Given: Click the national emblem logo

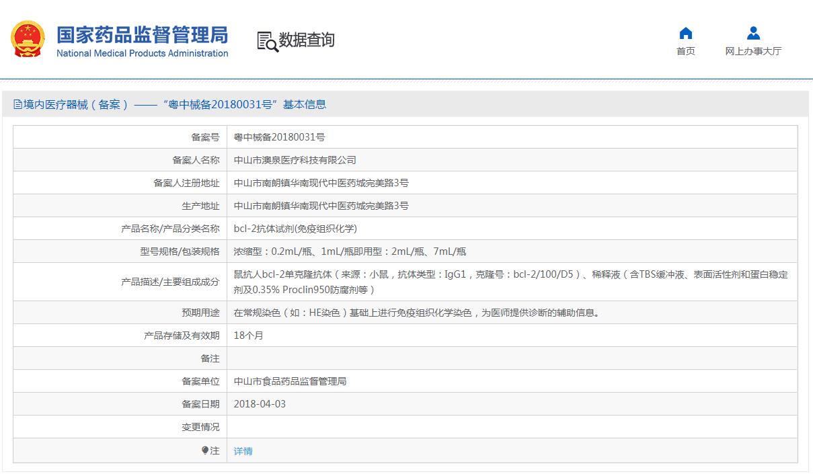Looking at the screenshot, I should (x=28, y=39).
